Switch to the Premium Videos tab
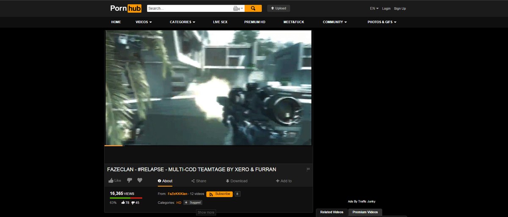 [365, 212]
